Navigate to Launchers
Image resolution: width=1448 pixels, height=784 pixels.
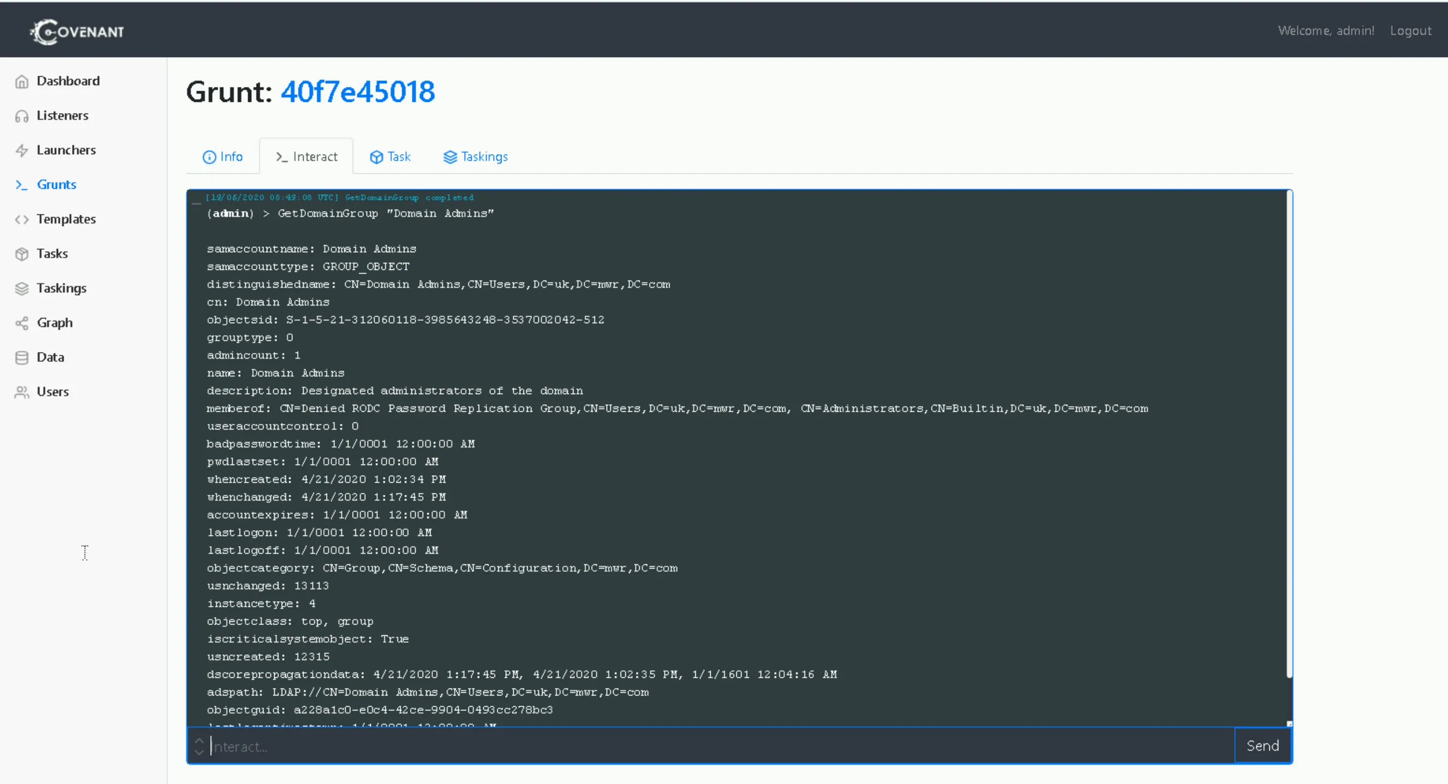[x=66, y=150]
